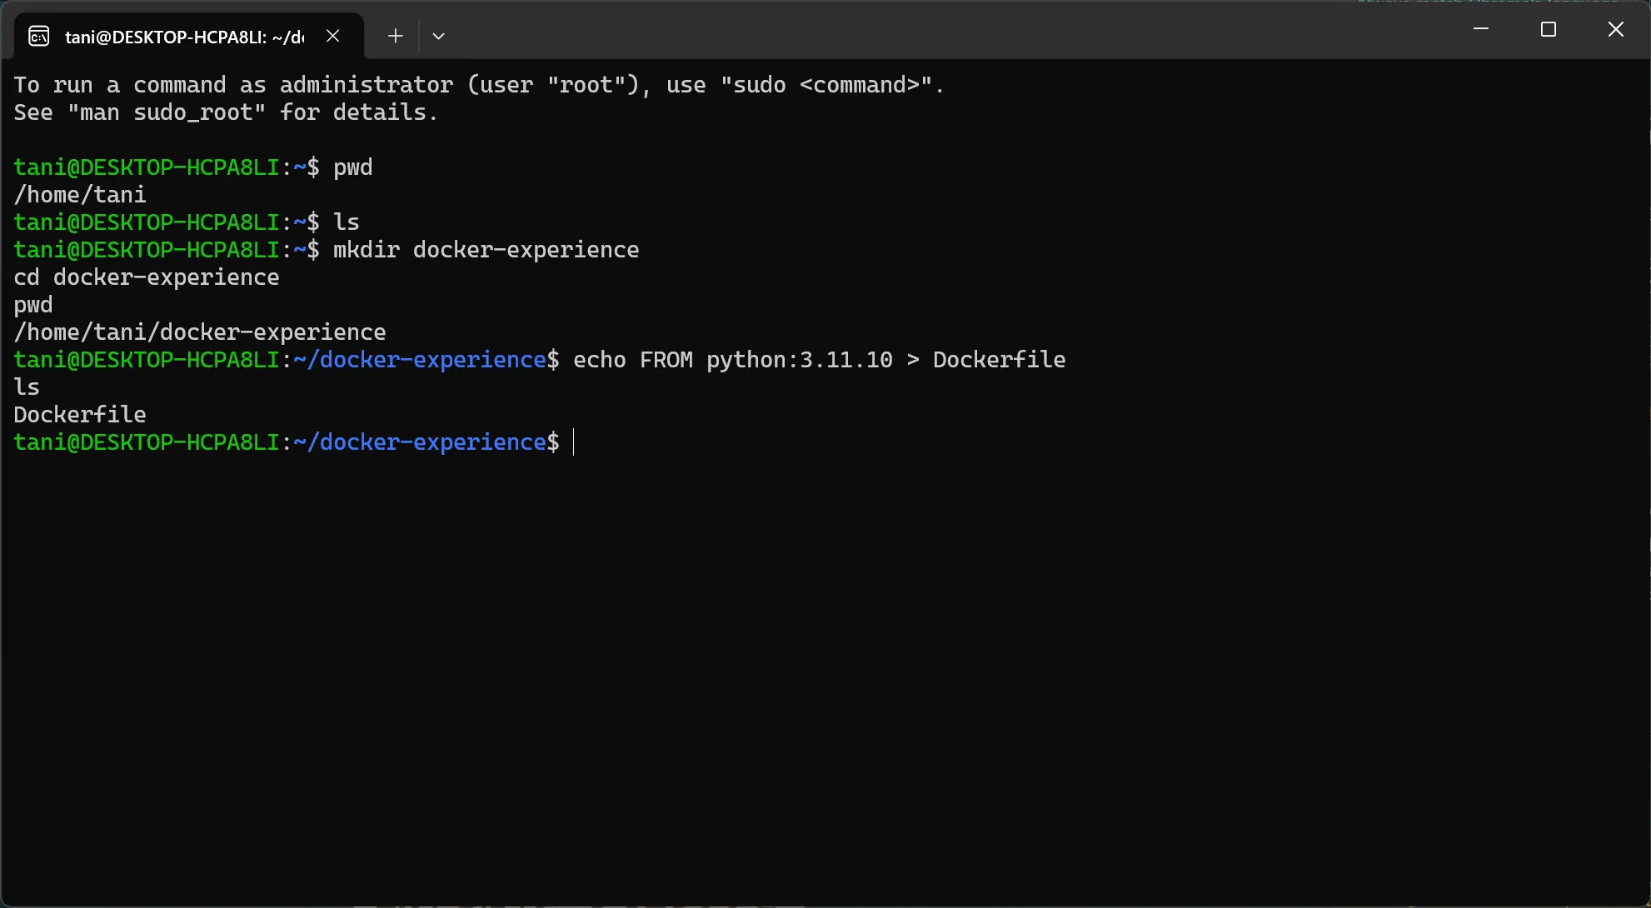Screen dimensions: 1651x908
Task: Minimize the terminal window
Action: click(x=1481, y=29)
